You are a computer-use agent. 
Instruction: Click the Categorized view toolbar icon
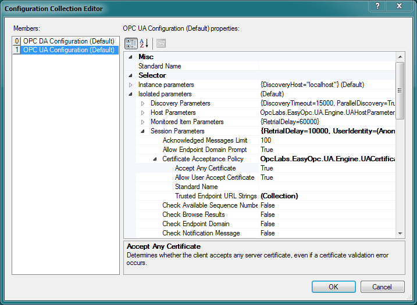(131, 43)
